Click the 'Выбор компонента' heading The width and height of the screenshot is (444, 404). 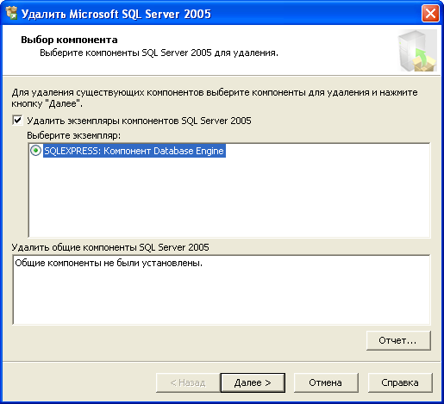coord(69,40)
